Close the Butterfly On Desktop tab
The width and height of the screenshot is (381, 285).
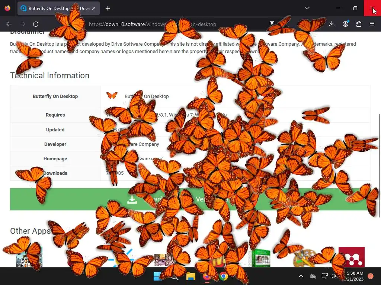pyautogui.click(x=94, y=8)
